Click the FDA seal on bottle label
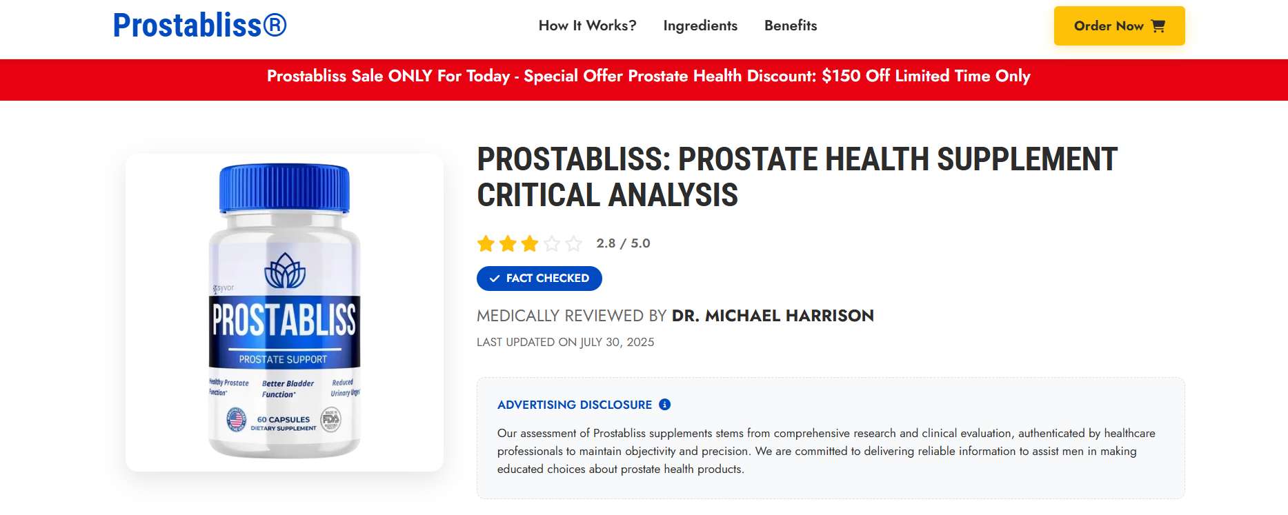 point(331,418)
